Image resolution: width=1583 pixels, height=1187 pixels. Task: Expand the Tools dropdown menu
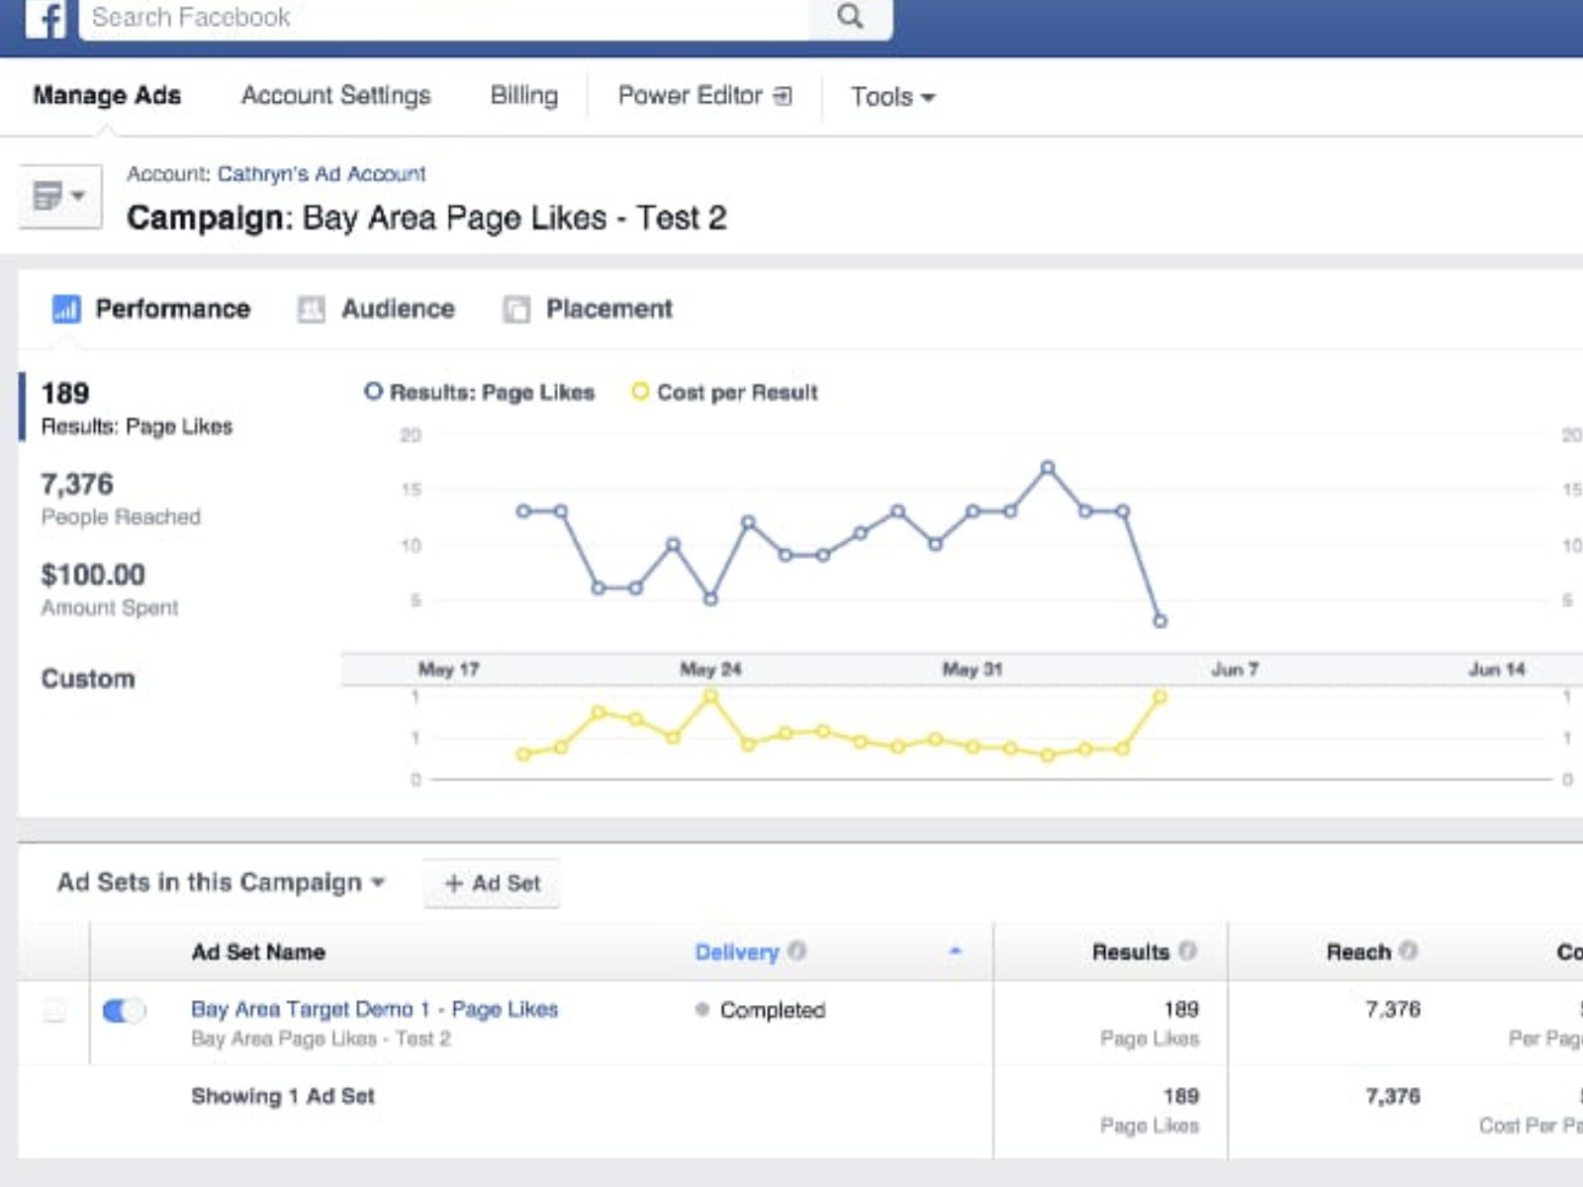pos(892,97)
